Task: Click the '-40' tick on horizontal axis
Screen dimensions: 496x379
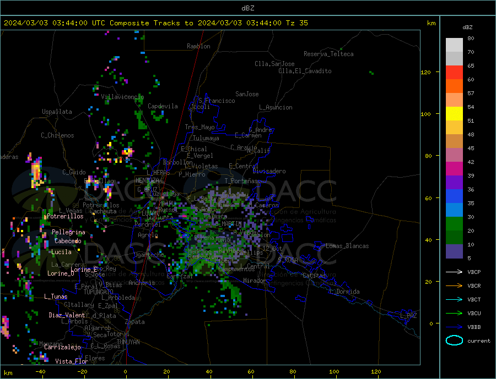Action: pos(40,372)
